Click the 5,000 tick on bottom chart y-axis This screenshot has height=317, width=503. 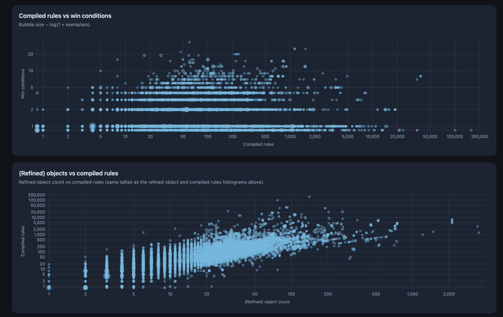39,223
